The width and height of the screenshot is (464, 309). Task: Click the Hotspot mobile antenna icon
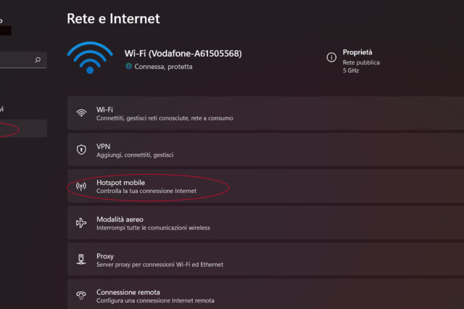coord(81,186)
